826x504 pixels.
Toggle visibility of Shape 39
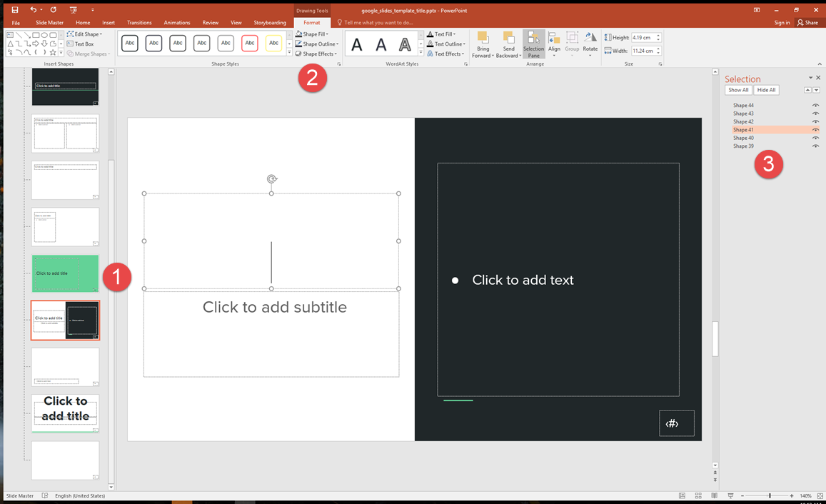pos(815,146)
